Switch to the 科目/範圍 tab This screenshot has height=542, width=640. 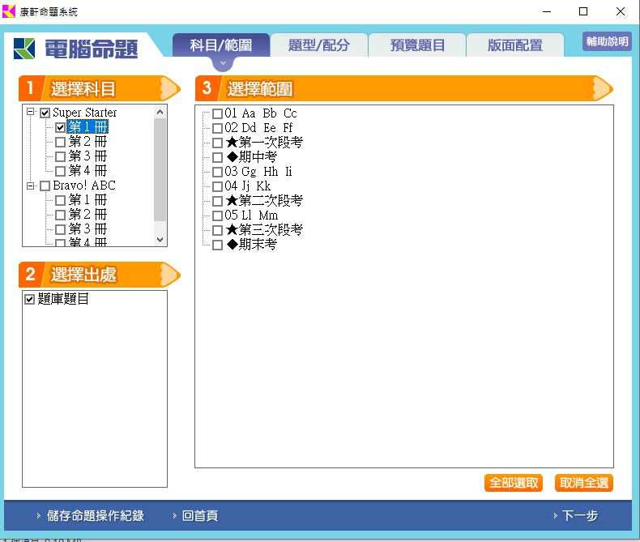(x=221, y=45)
